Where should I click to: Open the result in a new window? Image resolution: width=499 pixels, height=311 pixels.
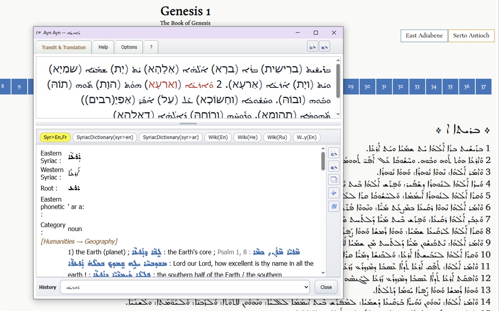pos(334,179)
